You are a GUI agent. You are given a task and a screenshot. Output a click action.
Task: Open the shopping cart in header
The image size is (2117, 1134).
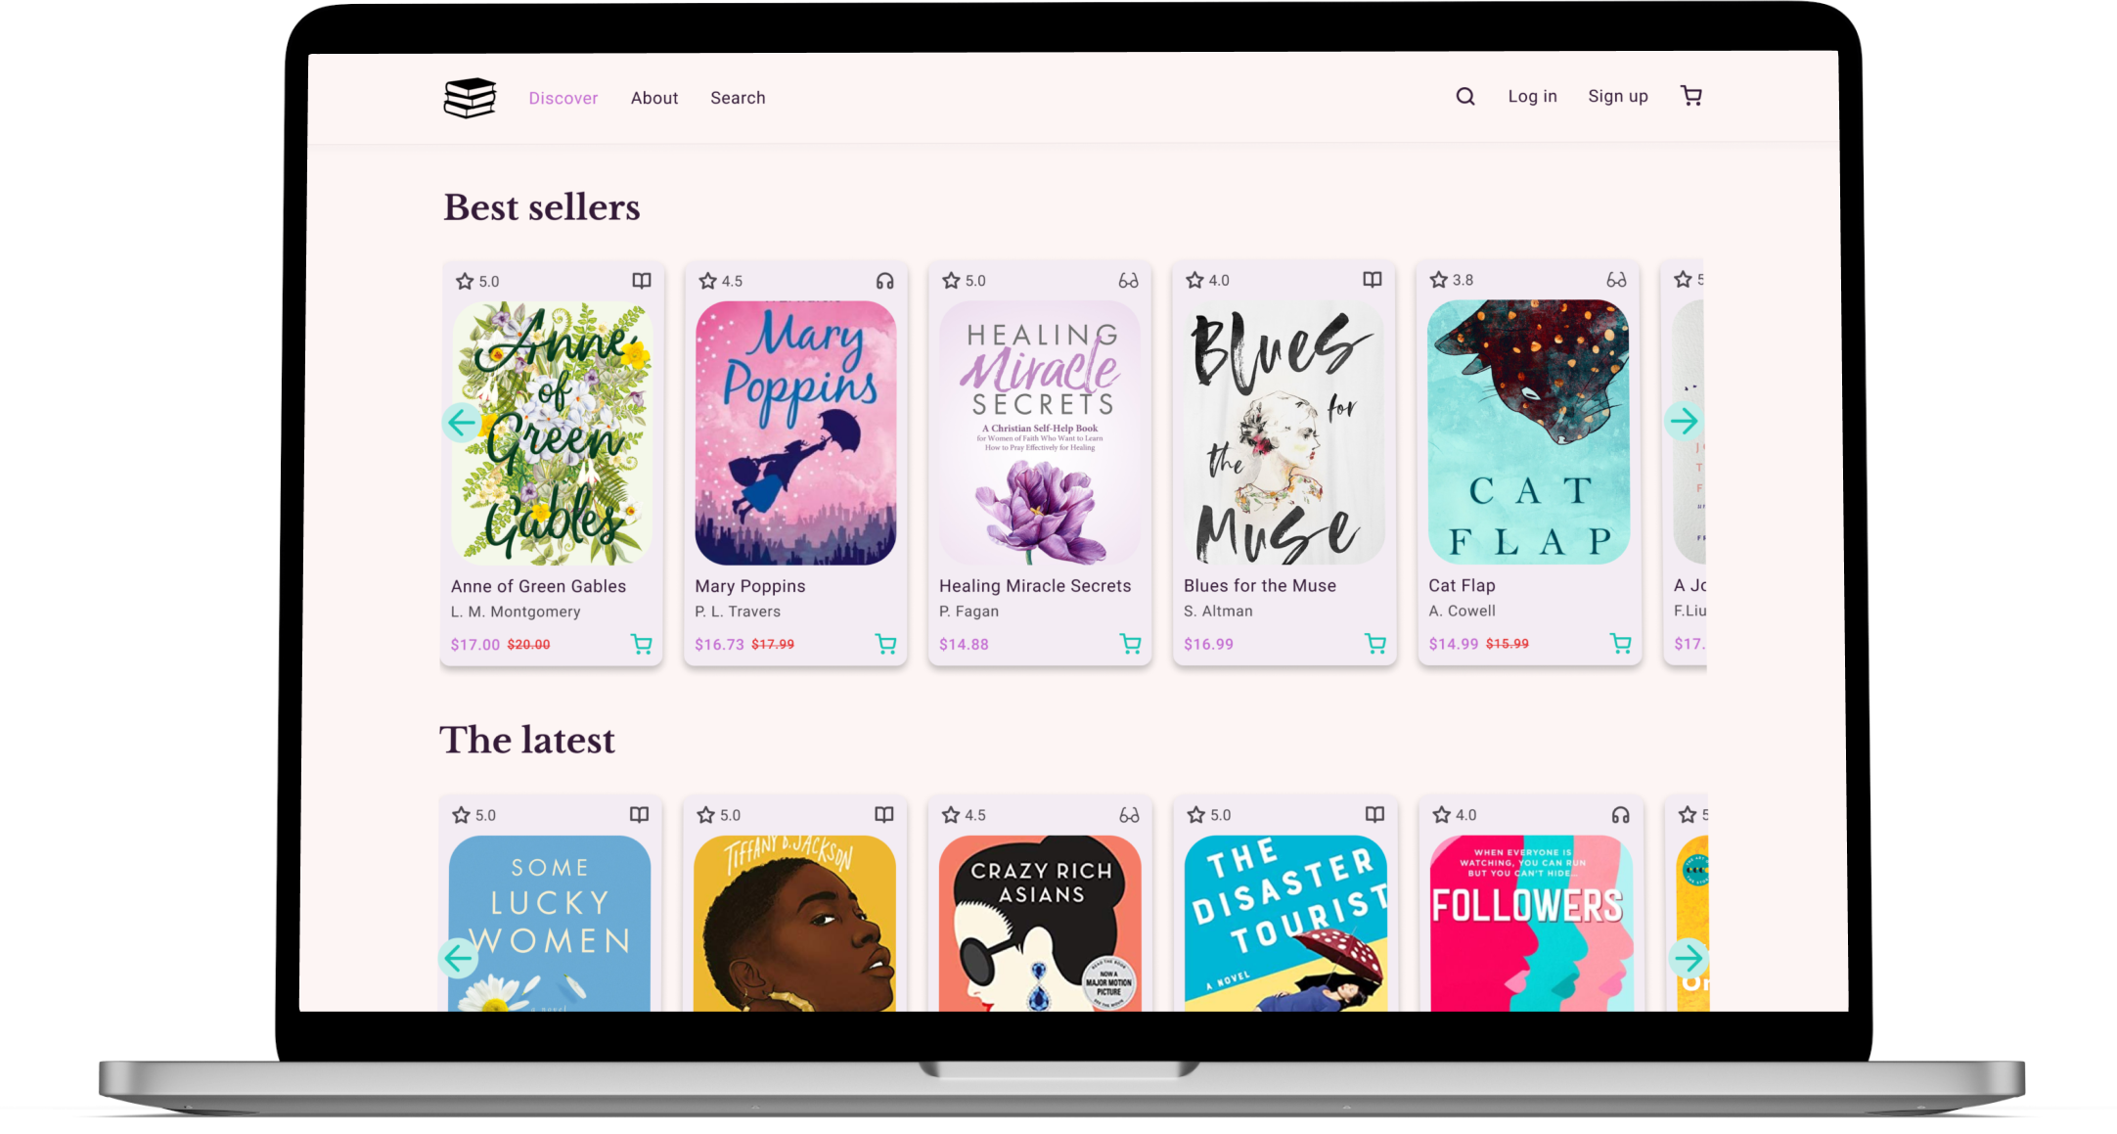pos(1690,95)
